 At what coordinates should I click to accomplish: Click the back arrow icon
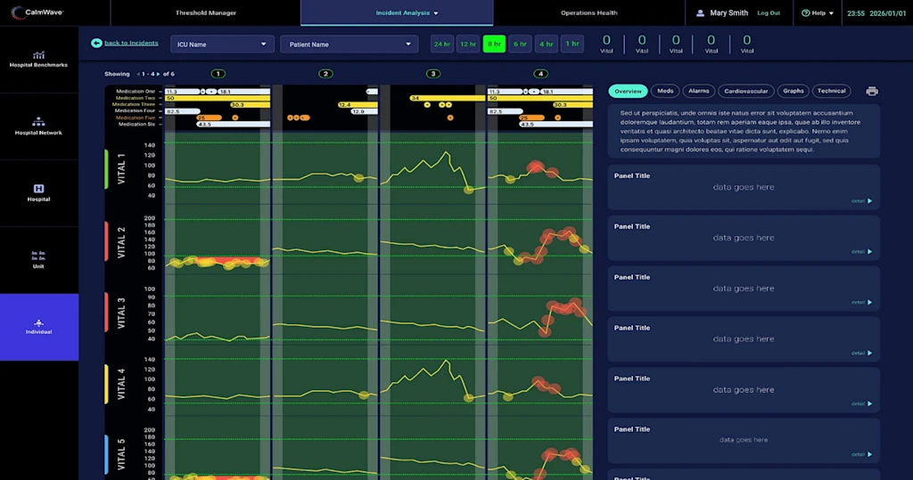coord(96,43)
